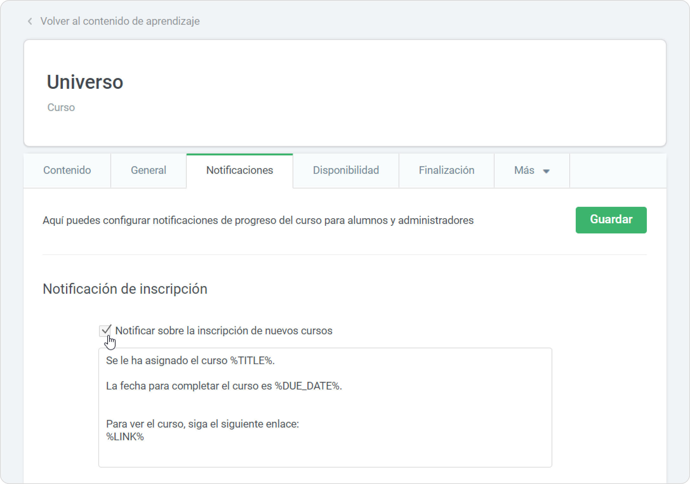Click the back chevron arrow icon
Image resolution: width=690 pixels, height=484 pixels.
tap(30, 21)
